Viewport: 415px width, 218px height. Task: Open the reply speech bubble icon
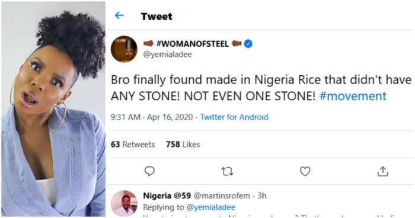pos(149,171)
